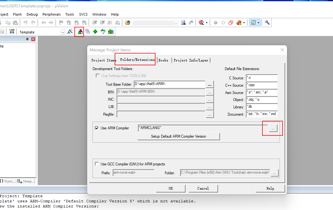Open the Project Info/Layer tab
This screenshot has height=210, width=333.
pos(191,61)
